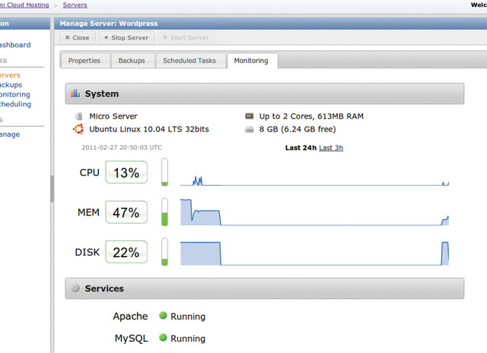Show the Last 3h graphs
This screenshot has height=353, width=487.
[x=331, y=148]
